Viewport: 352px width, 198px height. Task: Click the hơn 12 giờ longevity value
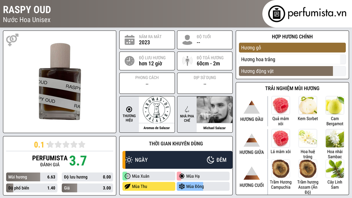(x=151, y=64)
